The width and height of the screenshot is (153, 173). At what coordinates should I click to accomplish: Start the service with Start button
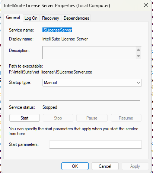click(25, 118)
